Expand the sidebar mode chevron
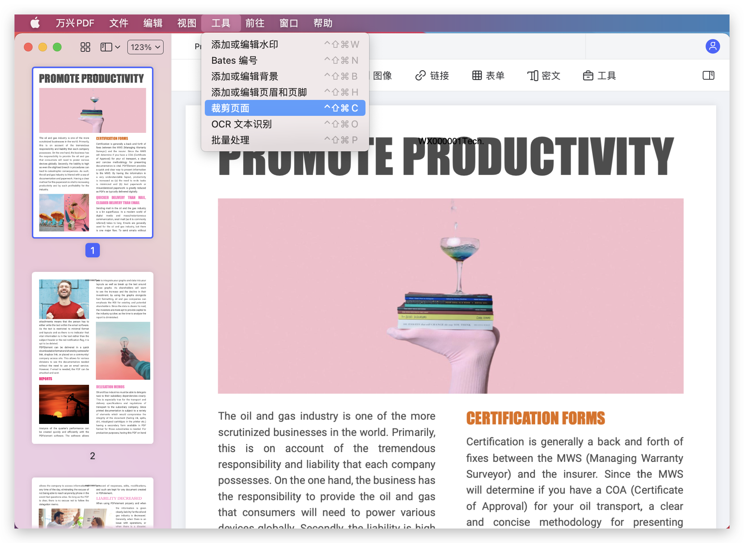The width and height of the screenshot is (744, 543). point(118,47)
